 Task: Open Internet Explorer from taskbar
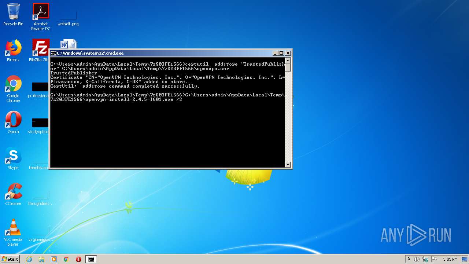click(29, 259)
